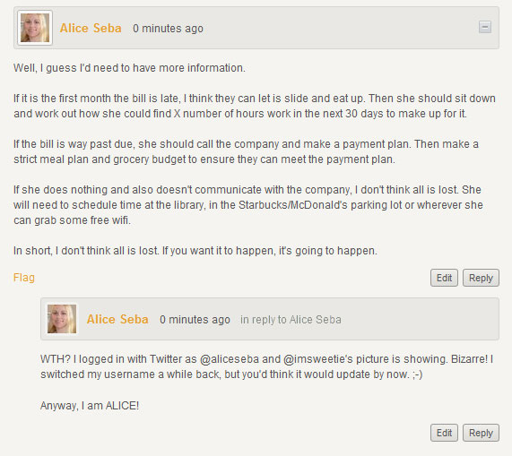This screenshot has height=456, width=512.
Task: Select the 'Anyway, I am ALICE!' line
Action: pyautogui.click(x=90, y=406)
